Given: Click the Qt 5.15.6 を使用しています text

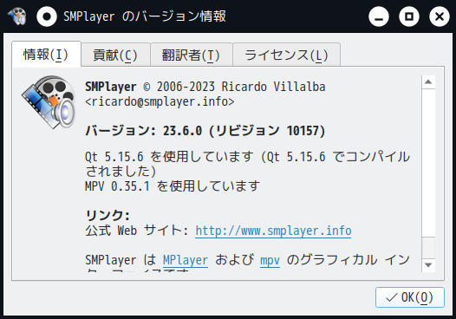Looking at the screenshot, I should point(169,156).
